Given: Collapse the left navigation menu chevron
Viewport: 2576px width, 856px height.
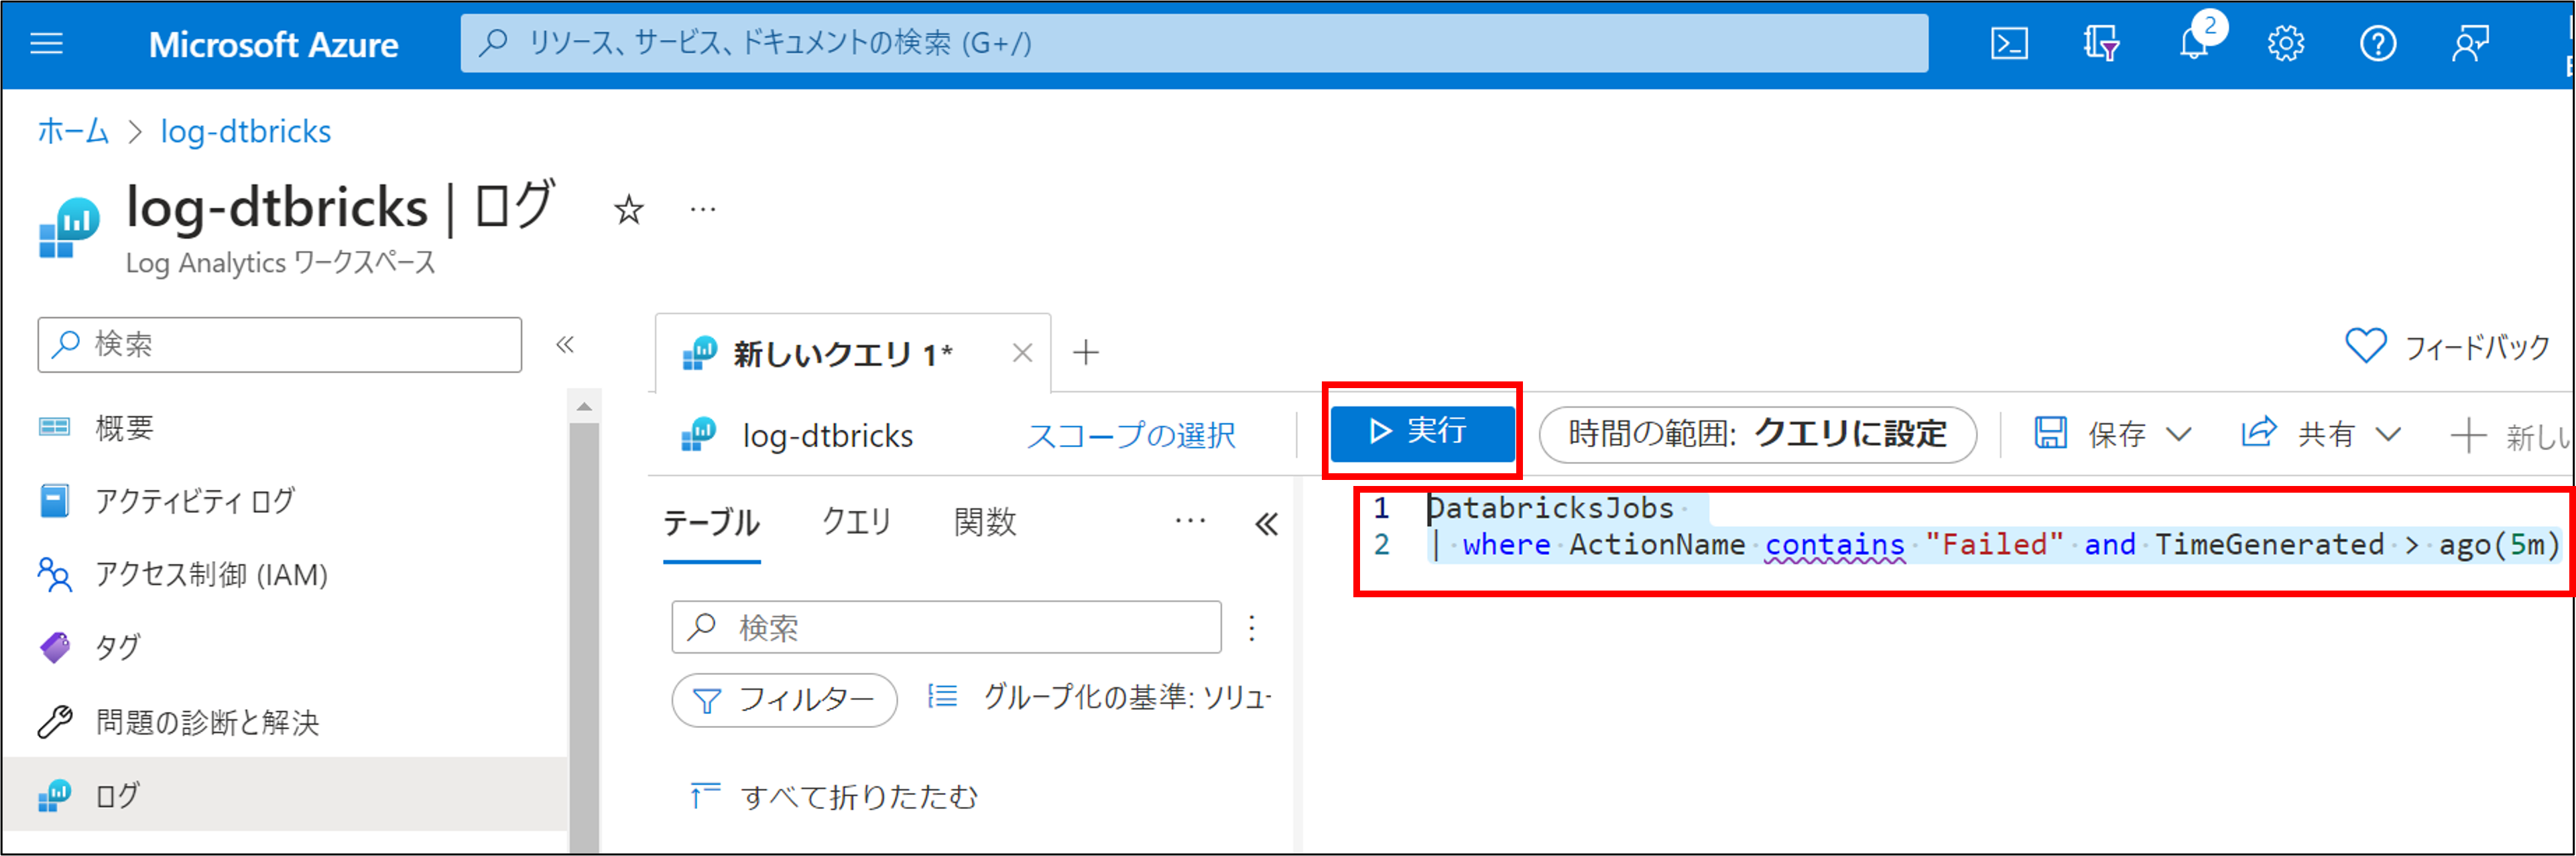Looking at the screenshot, I should (565, 345).
